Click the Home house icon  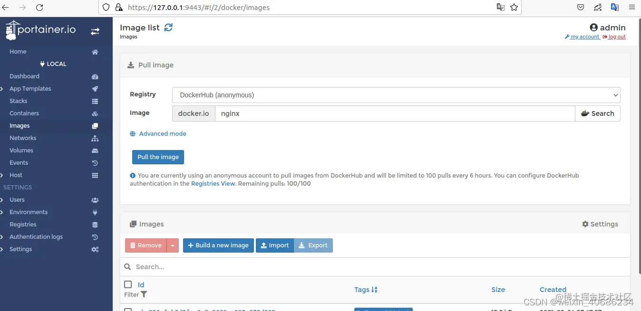(95, 52)
